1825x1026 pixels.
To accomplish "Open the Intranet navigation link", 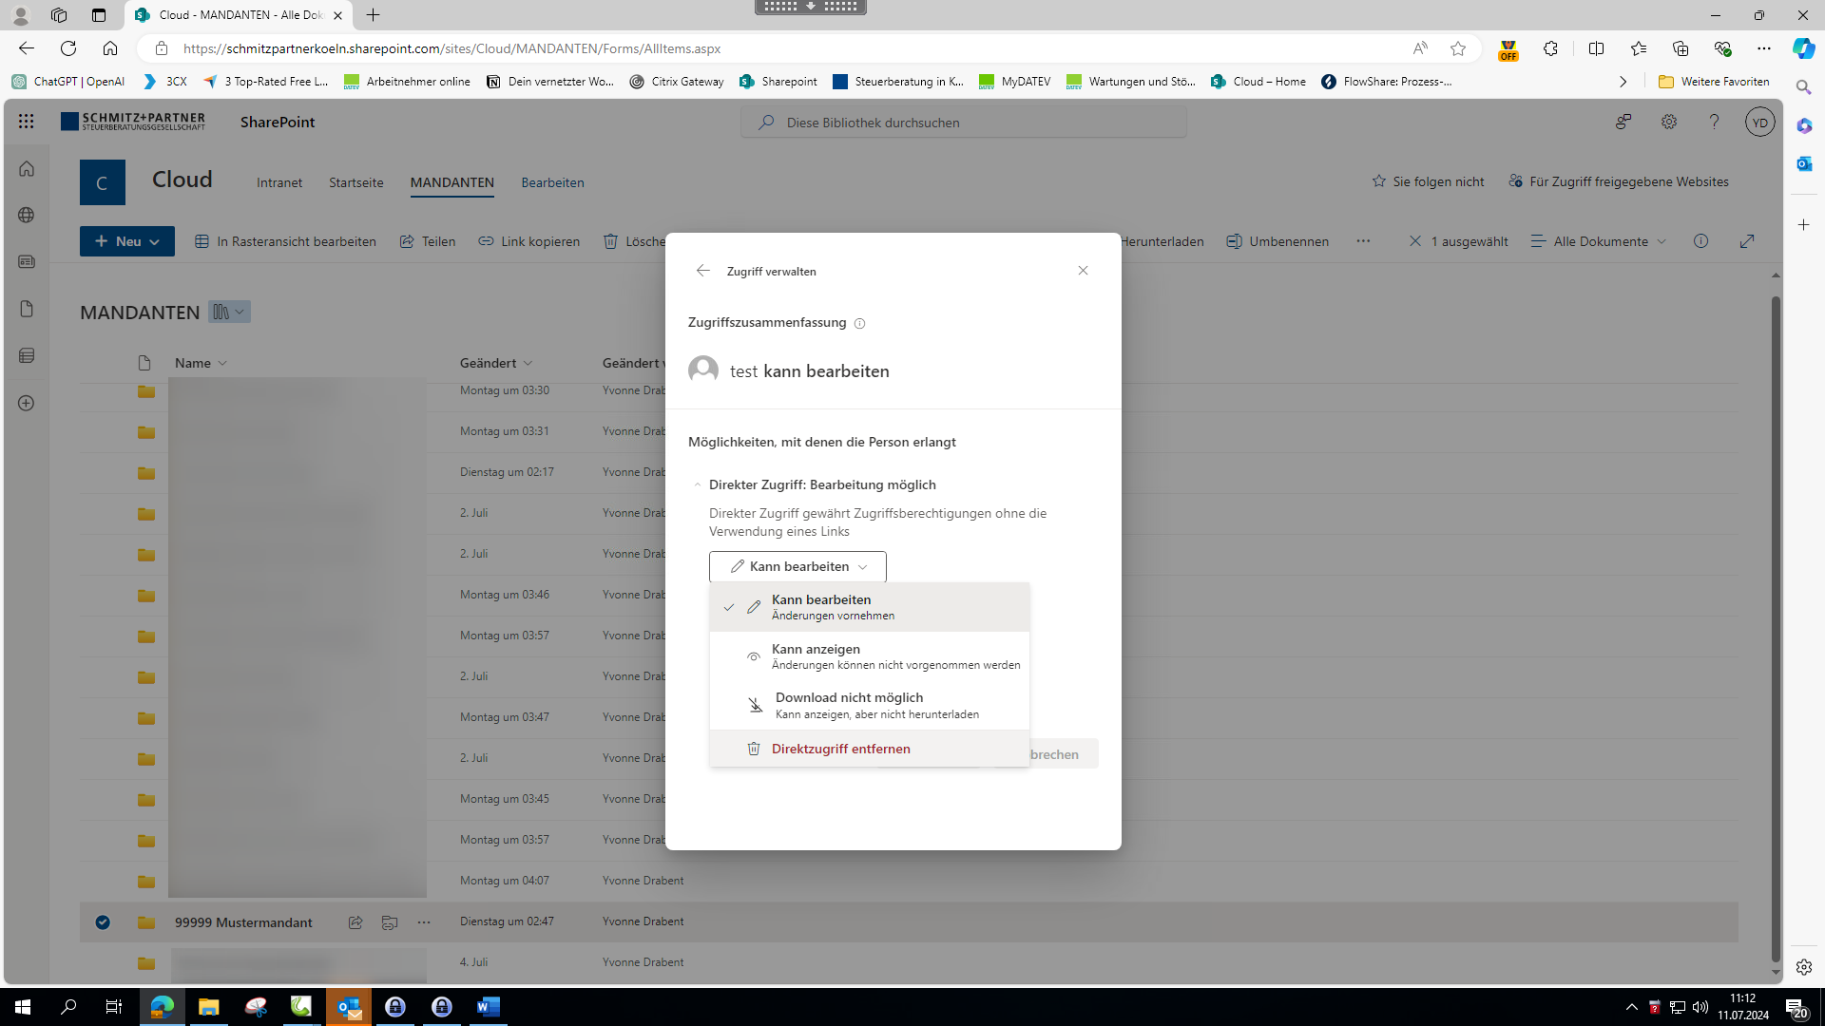I will [x=279, y=182].
